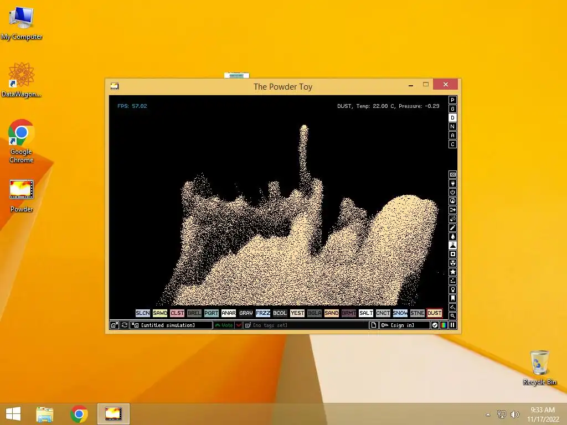Click the new blank simulation page icon
Image resolution: width=567 pixels, height=425 pixels.
coord(374,325)
